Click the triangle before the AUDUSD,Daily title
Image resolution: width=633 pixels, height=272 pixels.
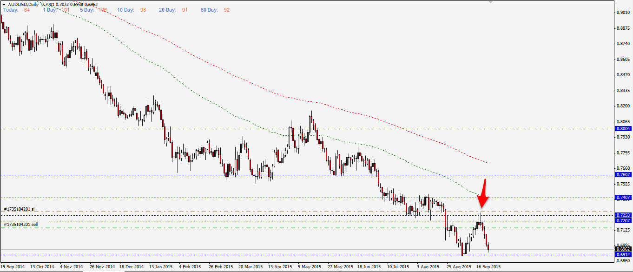pyautogui.click(x=4, y=4)
